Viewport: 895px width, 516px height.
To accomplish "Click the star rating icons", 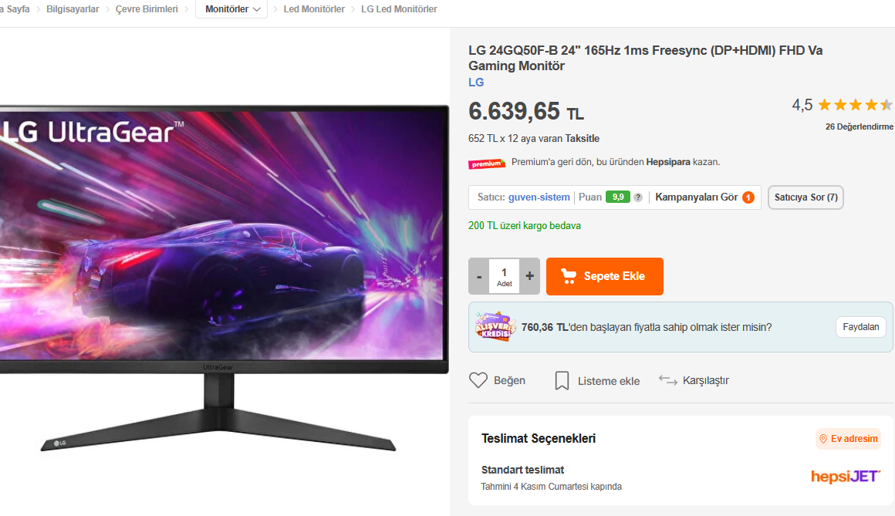I will click(x=855, y=104).
